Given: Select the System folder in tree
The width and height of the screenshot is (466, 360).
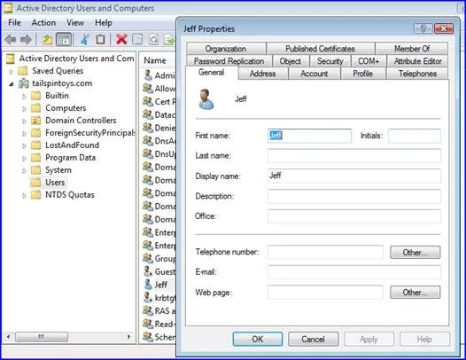Looking at the screenshot, I should pos(58,170).
